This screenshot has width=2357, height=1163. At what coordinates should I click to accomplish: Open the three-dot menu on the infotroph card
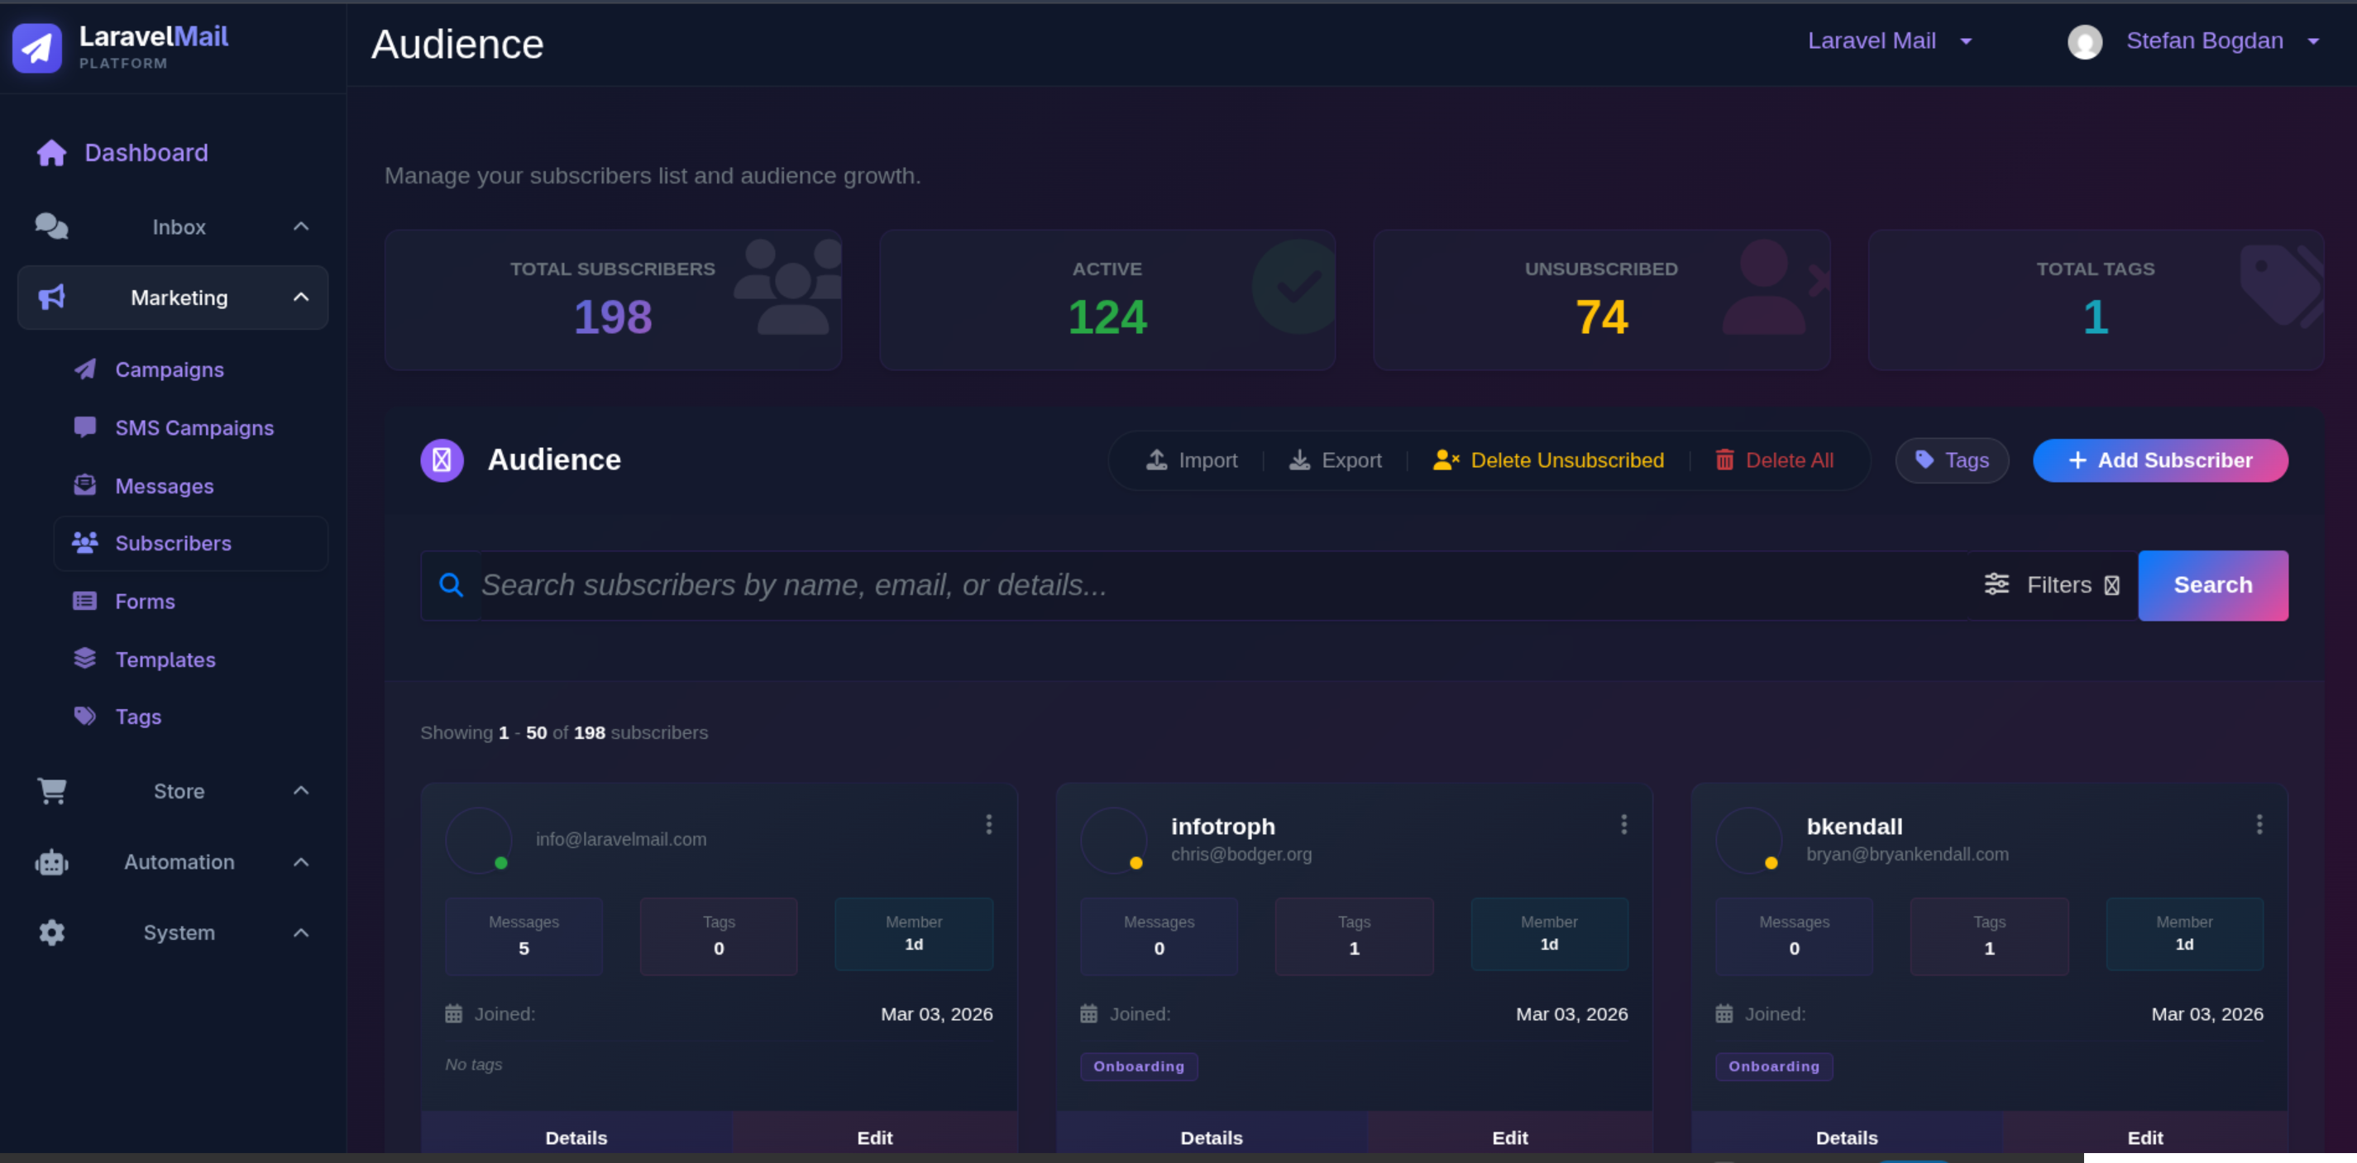(1623, 825)
